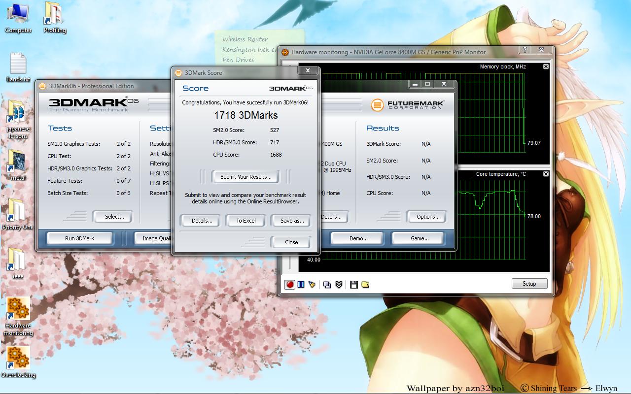Maximize the 3DMark06 main window
This screenshot has width=631, height=394.
click(x=427, y=84)
